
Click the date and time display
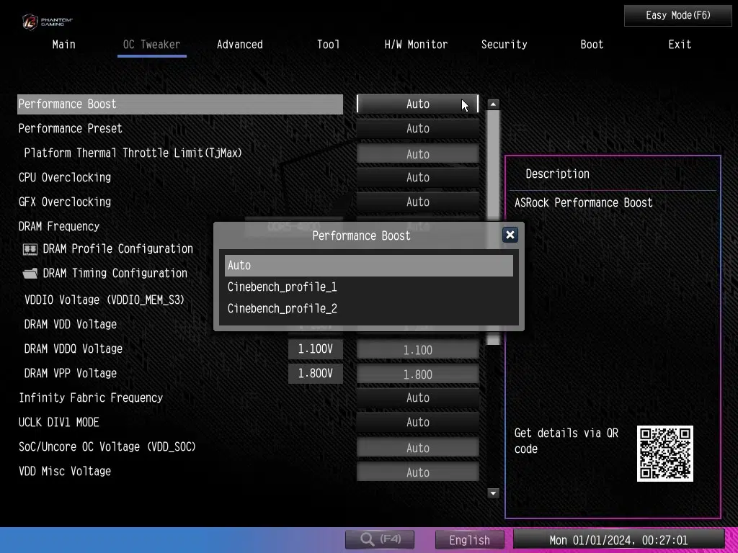click(x=618, y=540)
